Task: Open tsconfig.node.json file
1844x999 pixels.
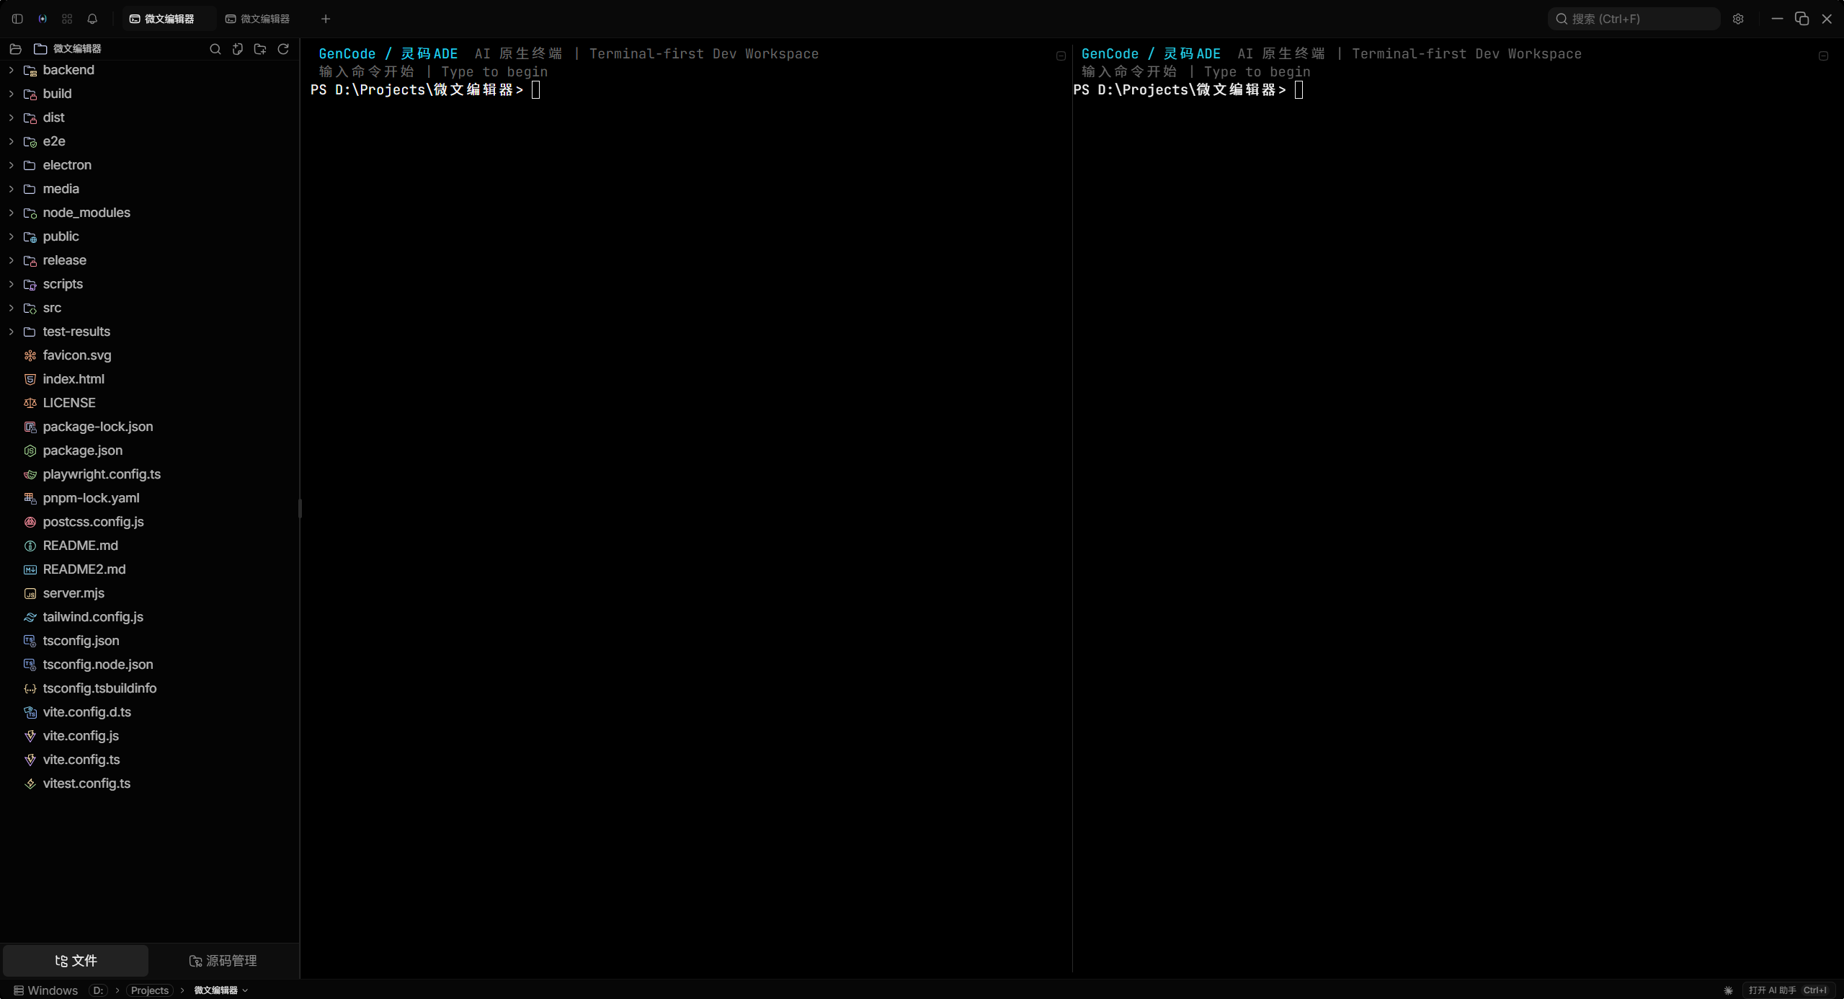Action: [149, 665]
